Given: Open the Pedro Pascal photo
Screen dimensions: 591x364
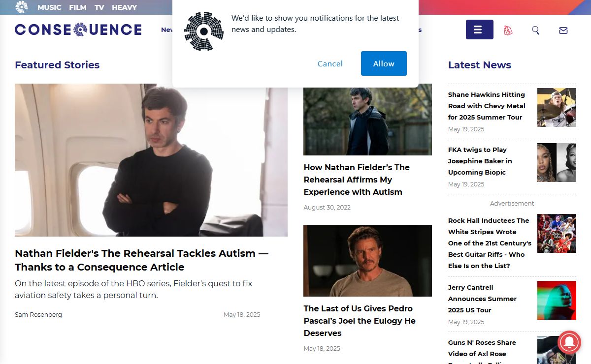Looking at the screenshot, I should (367, 261).
